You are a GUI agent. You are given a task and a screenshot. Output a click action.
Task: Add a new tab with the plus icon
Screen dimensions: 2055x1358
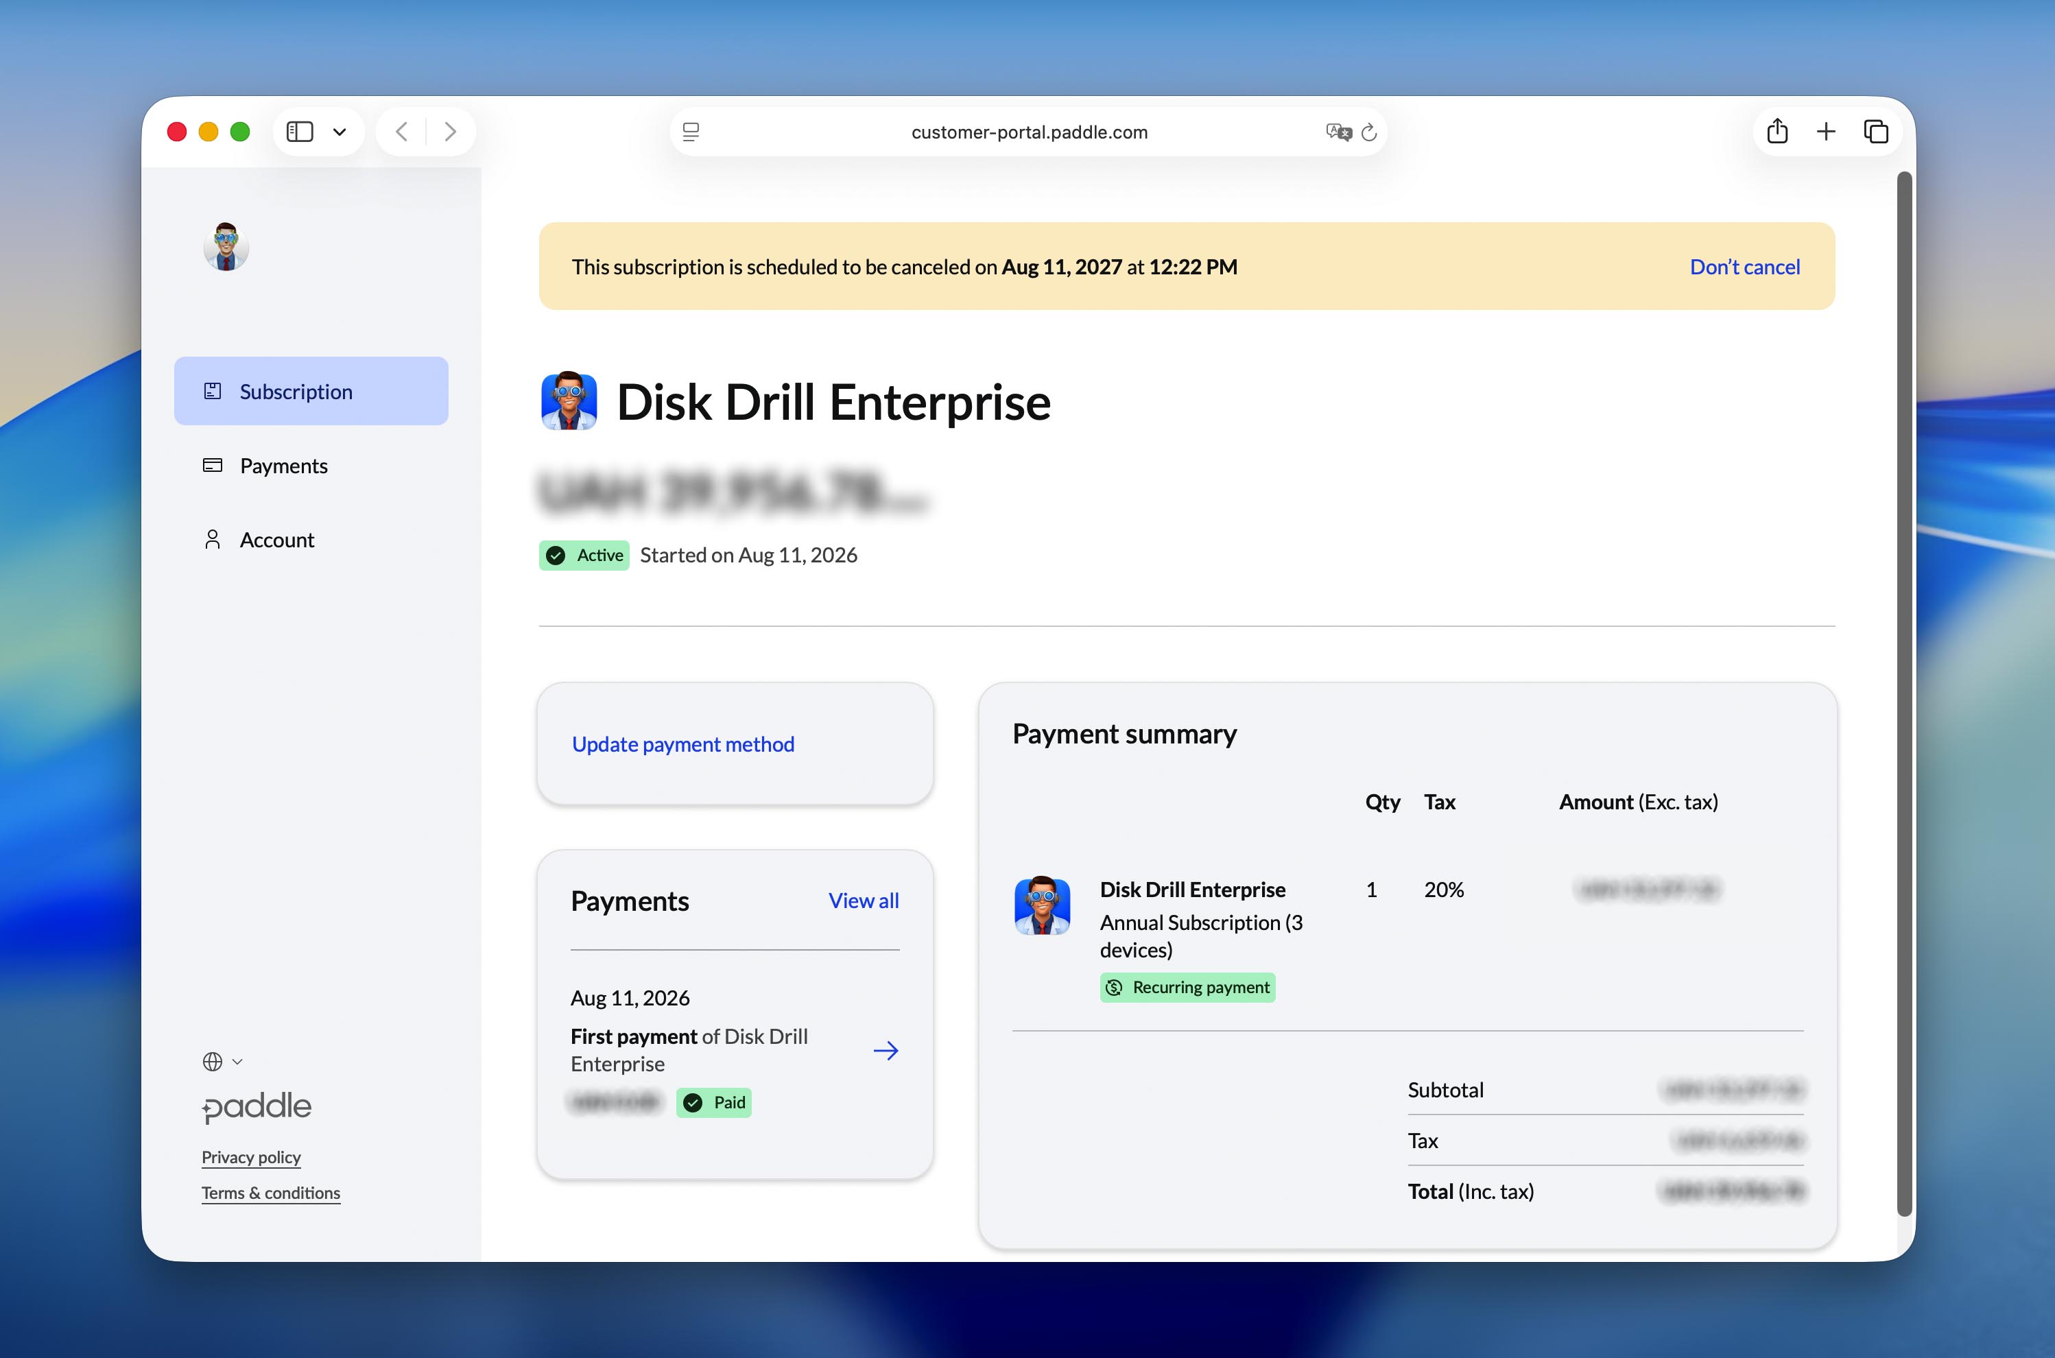pyautogui.click(x=1827, y=132)
